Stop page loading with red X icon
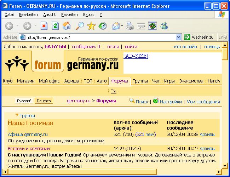This screenshot has width=230, height=177. click(44, 26)
